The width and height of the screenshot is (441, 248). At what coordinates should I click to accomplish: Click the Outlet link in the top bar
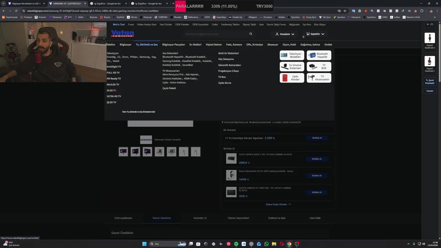coord(215,24)
